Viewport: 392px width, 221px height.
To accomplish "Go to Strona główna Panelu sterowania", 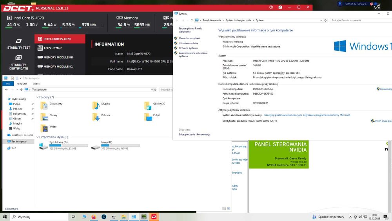I will [x=191, y=30].
